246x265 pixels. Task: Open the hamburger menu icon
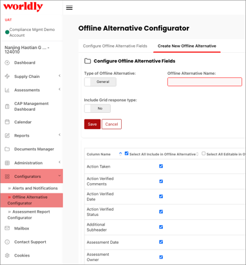69,8
